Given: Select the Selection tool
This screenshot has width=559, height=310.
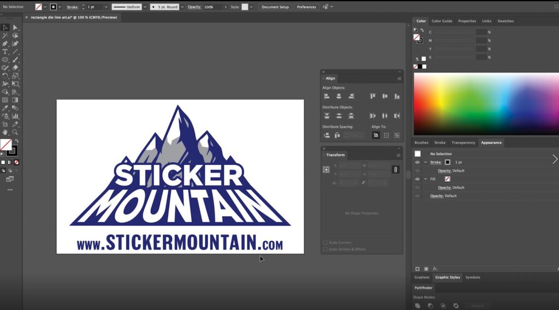Looking at the screenshot, I should 5,27.
